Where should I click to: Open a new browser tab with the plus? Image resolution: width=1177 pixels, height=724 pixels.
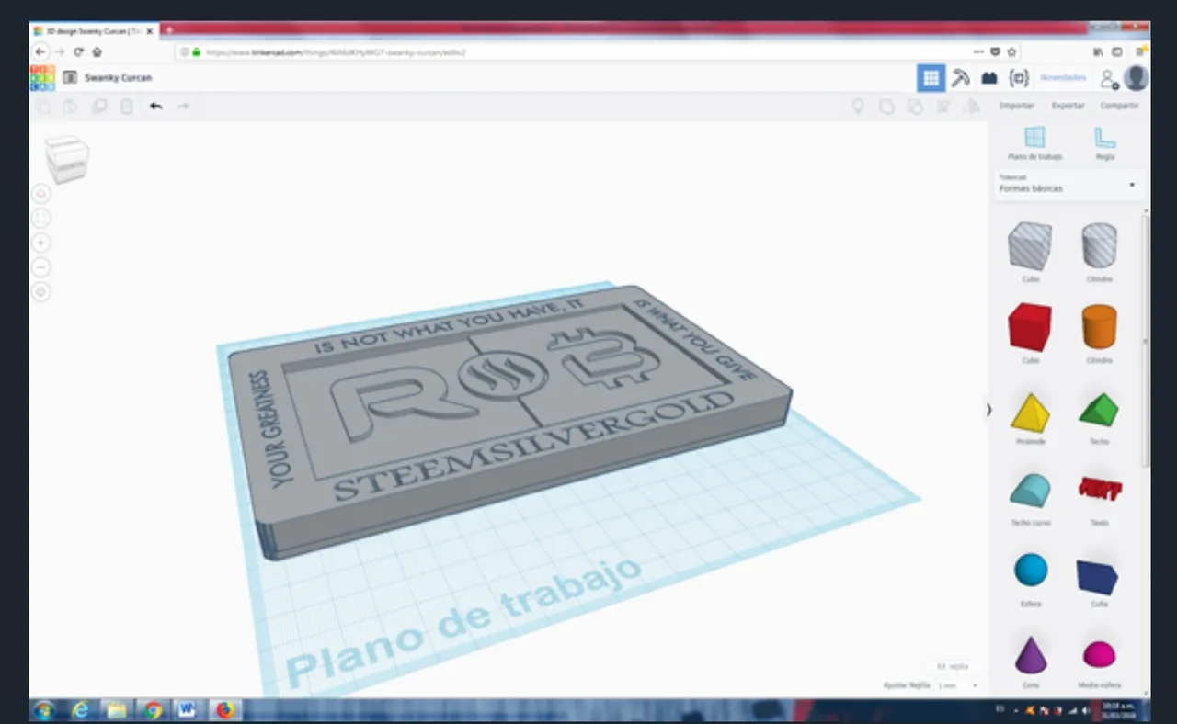click(x=169, y=30)
